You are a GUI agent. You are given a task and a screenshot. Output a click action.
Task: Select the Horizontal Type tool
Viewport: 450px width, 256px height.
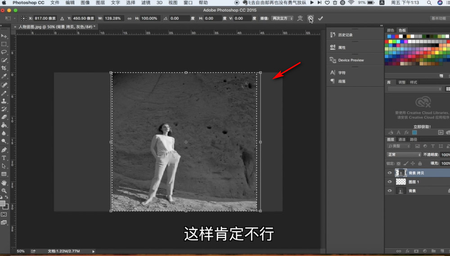click(x=4, y=158)
